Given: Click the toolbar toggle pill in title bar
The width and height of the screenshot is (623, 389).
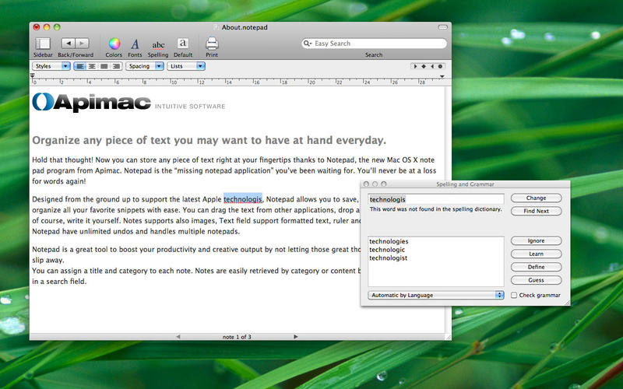Looking at the screenshot, I should click(x=442, y=27).
